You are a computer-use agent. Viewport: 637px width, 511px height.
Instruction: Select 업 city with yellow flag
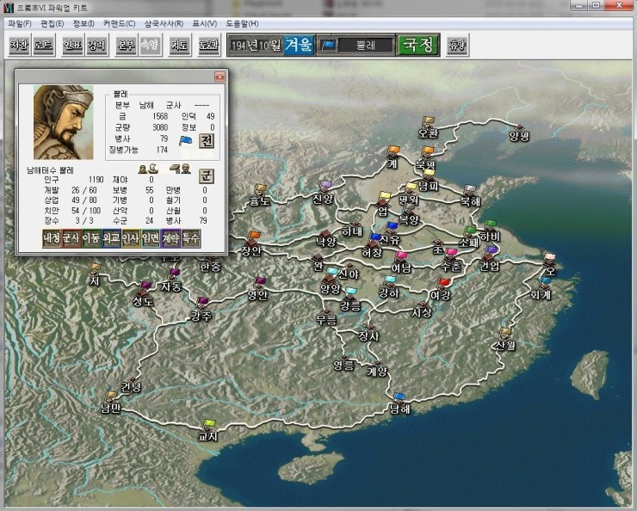pyautogui.click(x=383, y=205)
